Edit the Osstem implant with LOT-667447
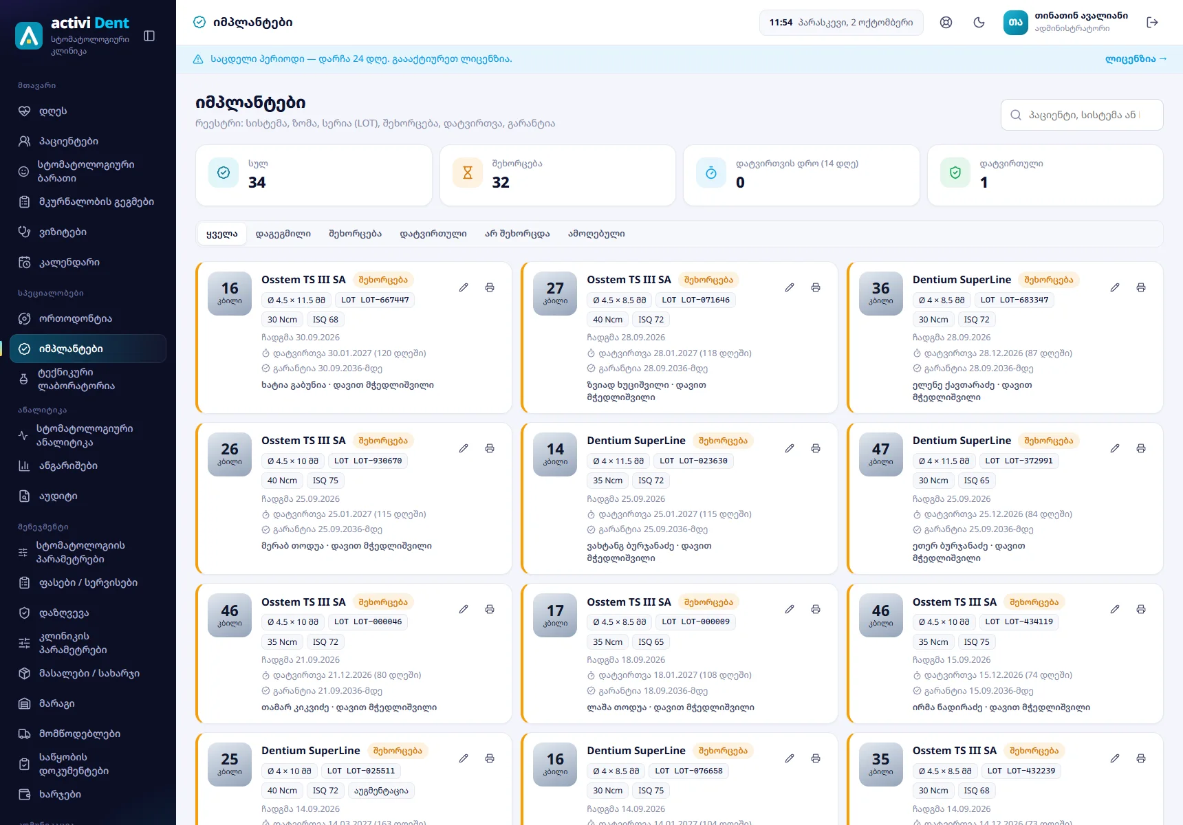The height and width of the screenshot is (825, 1183). pyautogui.click(x=464, y=287)
